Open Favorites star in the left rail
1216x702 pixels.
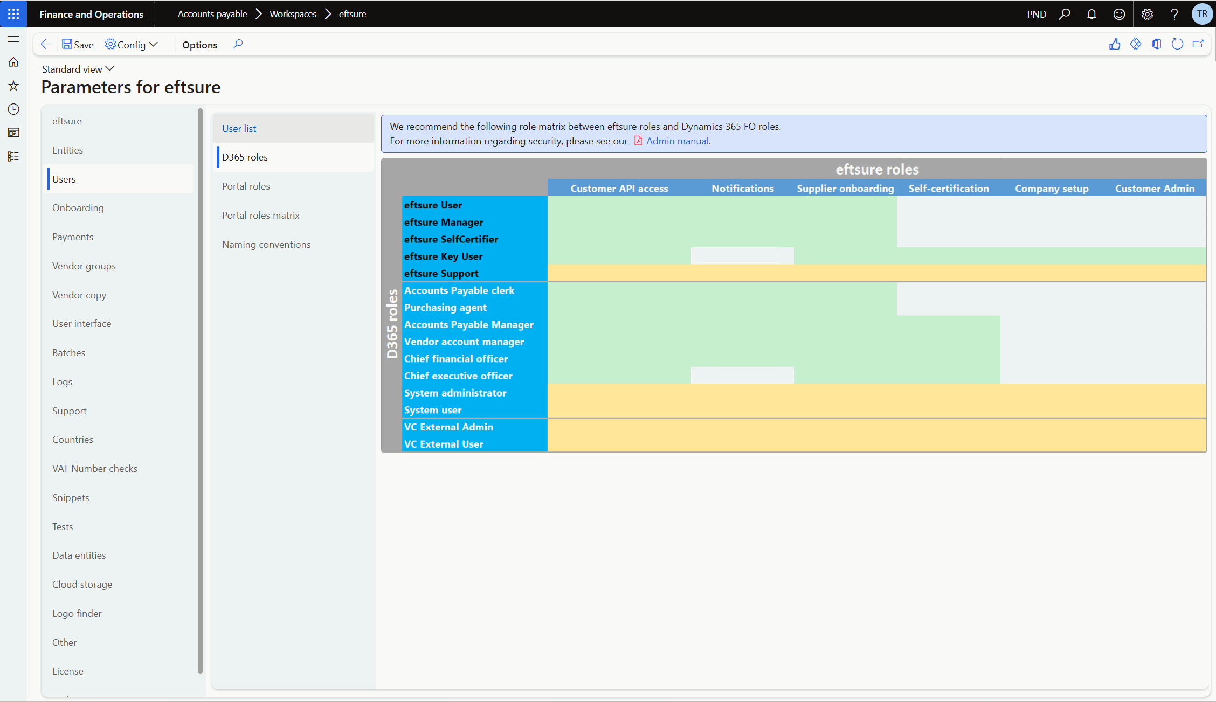point(13,86)
